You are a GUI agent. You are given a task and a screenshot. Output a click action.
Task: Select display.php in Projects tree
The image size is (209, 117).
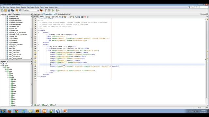tap(12, 47)
